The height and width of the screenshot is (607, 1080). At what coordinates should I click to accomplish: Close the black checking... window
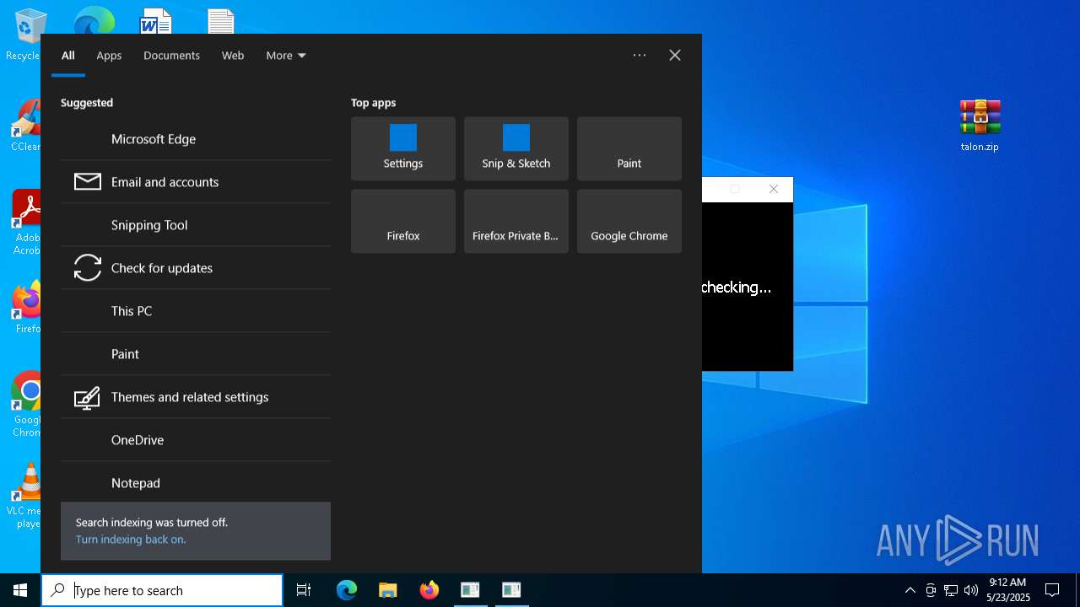pos(774,189)
